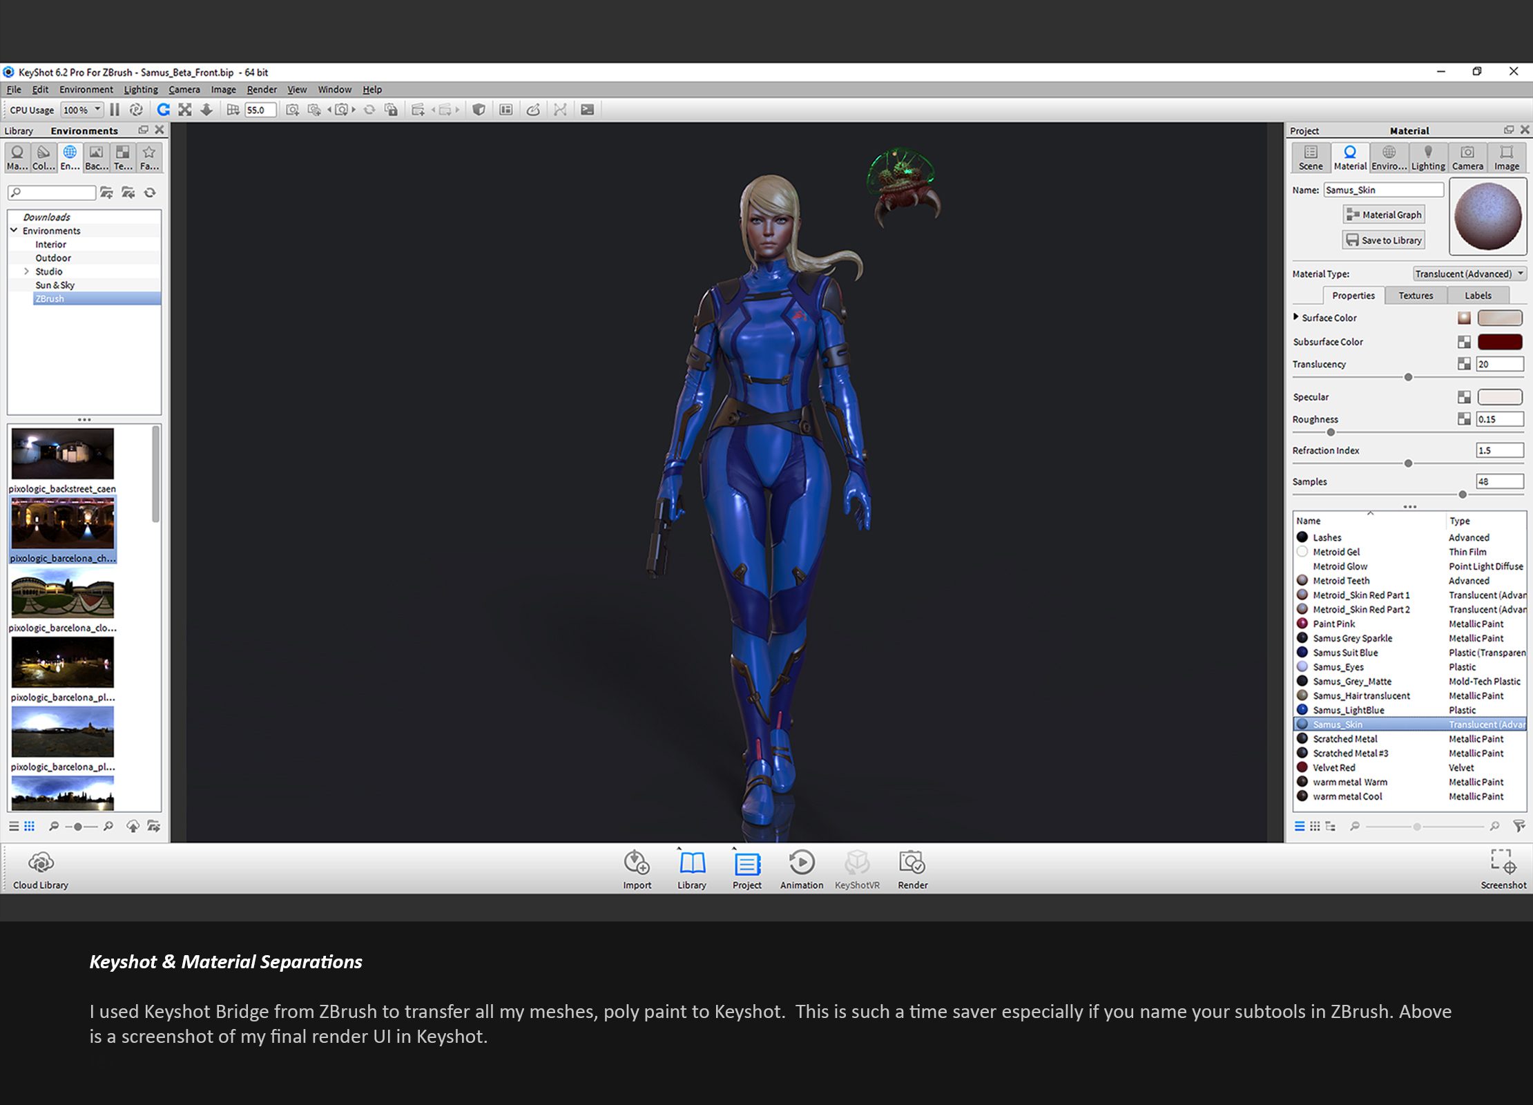
Task: Open the Backplates tab in Library
Action: pyautogui.click(x=96, y=157)
